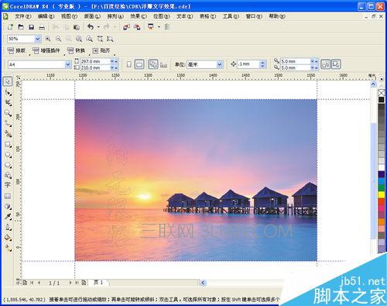Select the Shape edit tool
This screenshot has width=387, height=306.
(x=8, y=92)
